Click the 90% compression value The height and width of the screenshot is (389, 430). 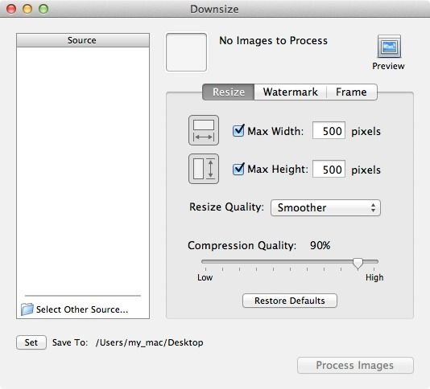[320, 245]
